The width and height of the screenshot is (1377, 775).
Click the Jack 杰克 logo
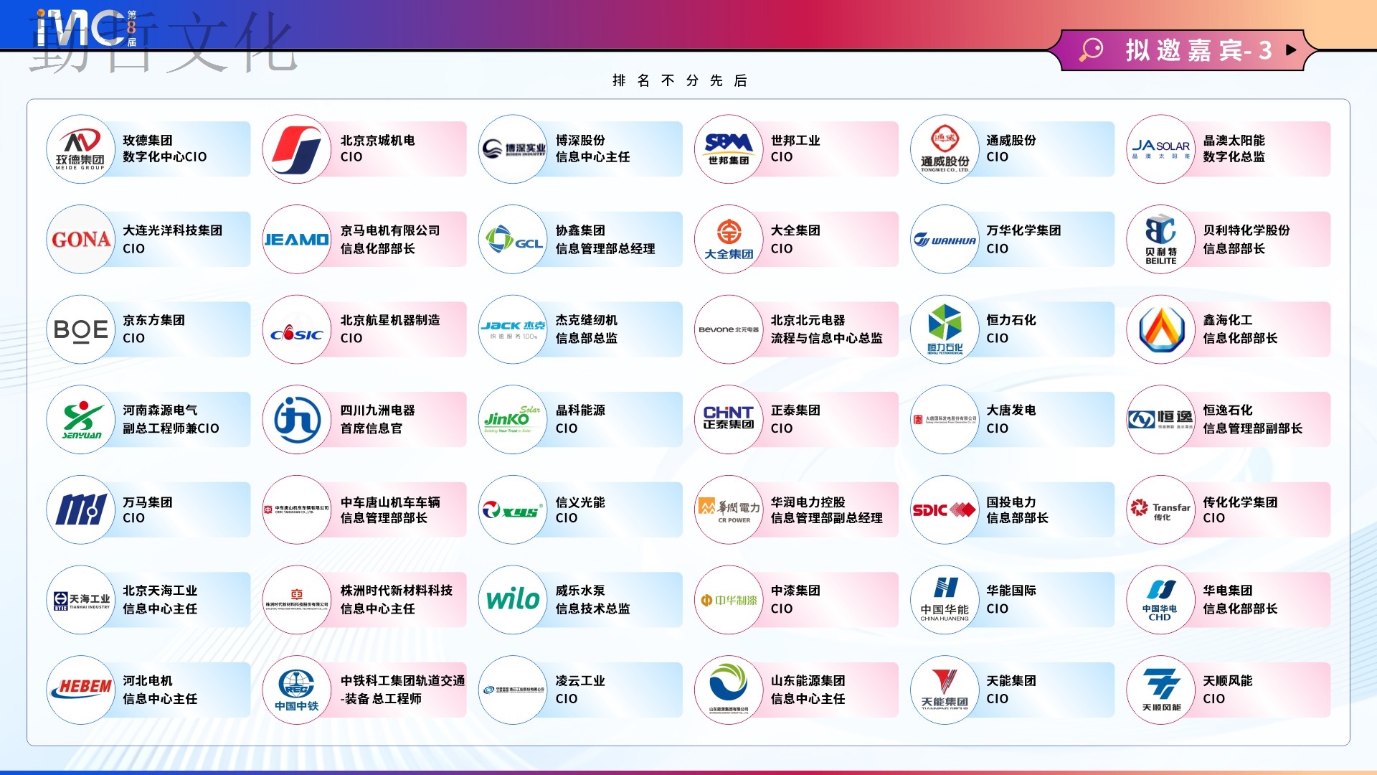tap(513, 329)
